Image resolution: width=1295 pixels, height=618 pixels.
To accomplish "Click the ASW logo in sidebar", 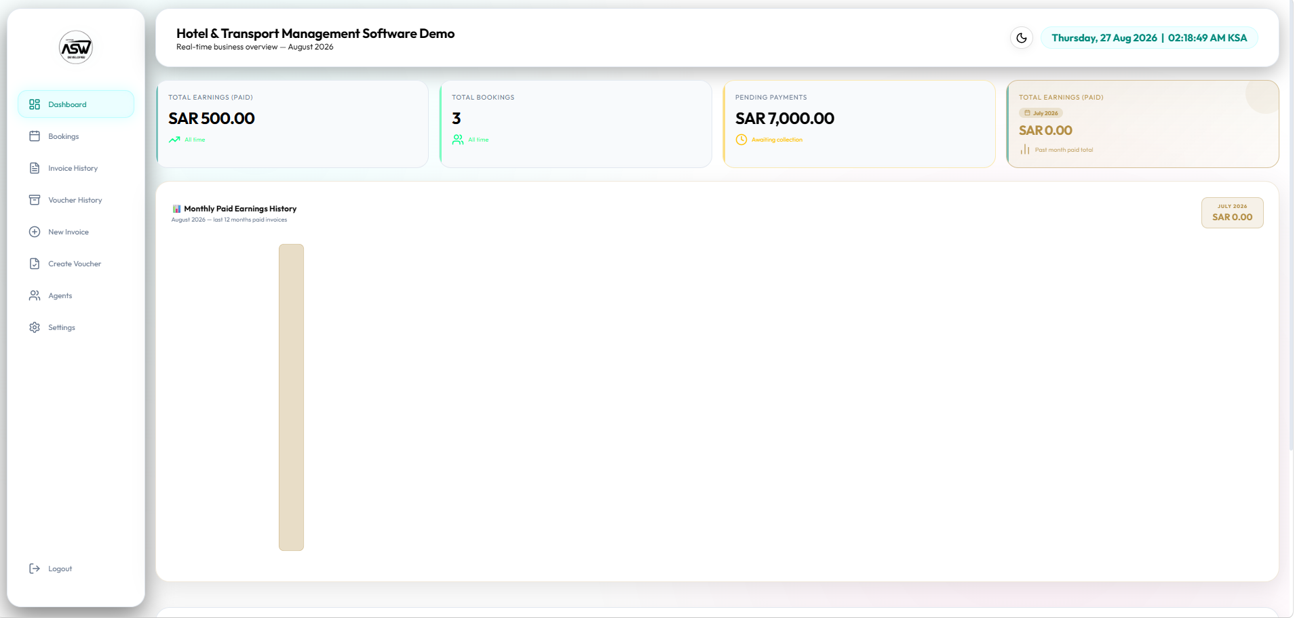I will 76,47.
